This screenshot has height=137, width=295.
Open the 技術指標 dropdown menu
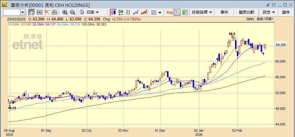[x=202, y=12]
